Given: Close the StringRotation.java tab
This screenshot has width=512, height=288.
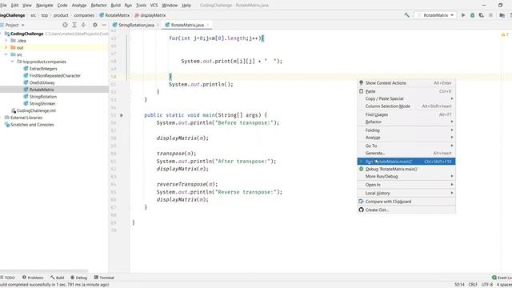Looking at the screenshot, I should 158,25.
